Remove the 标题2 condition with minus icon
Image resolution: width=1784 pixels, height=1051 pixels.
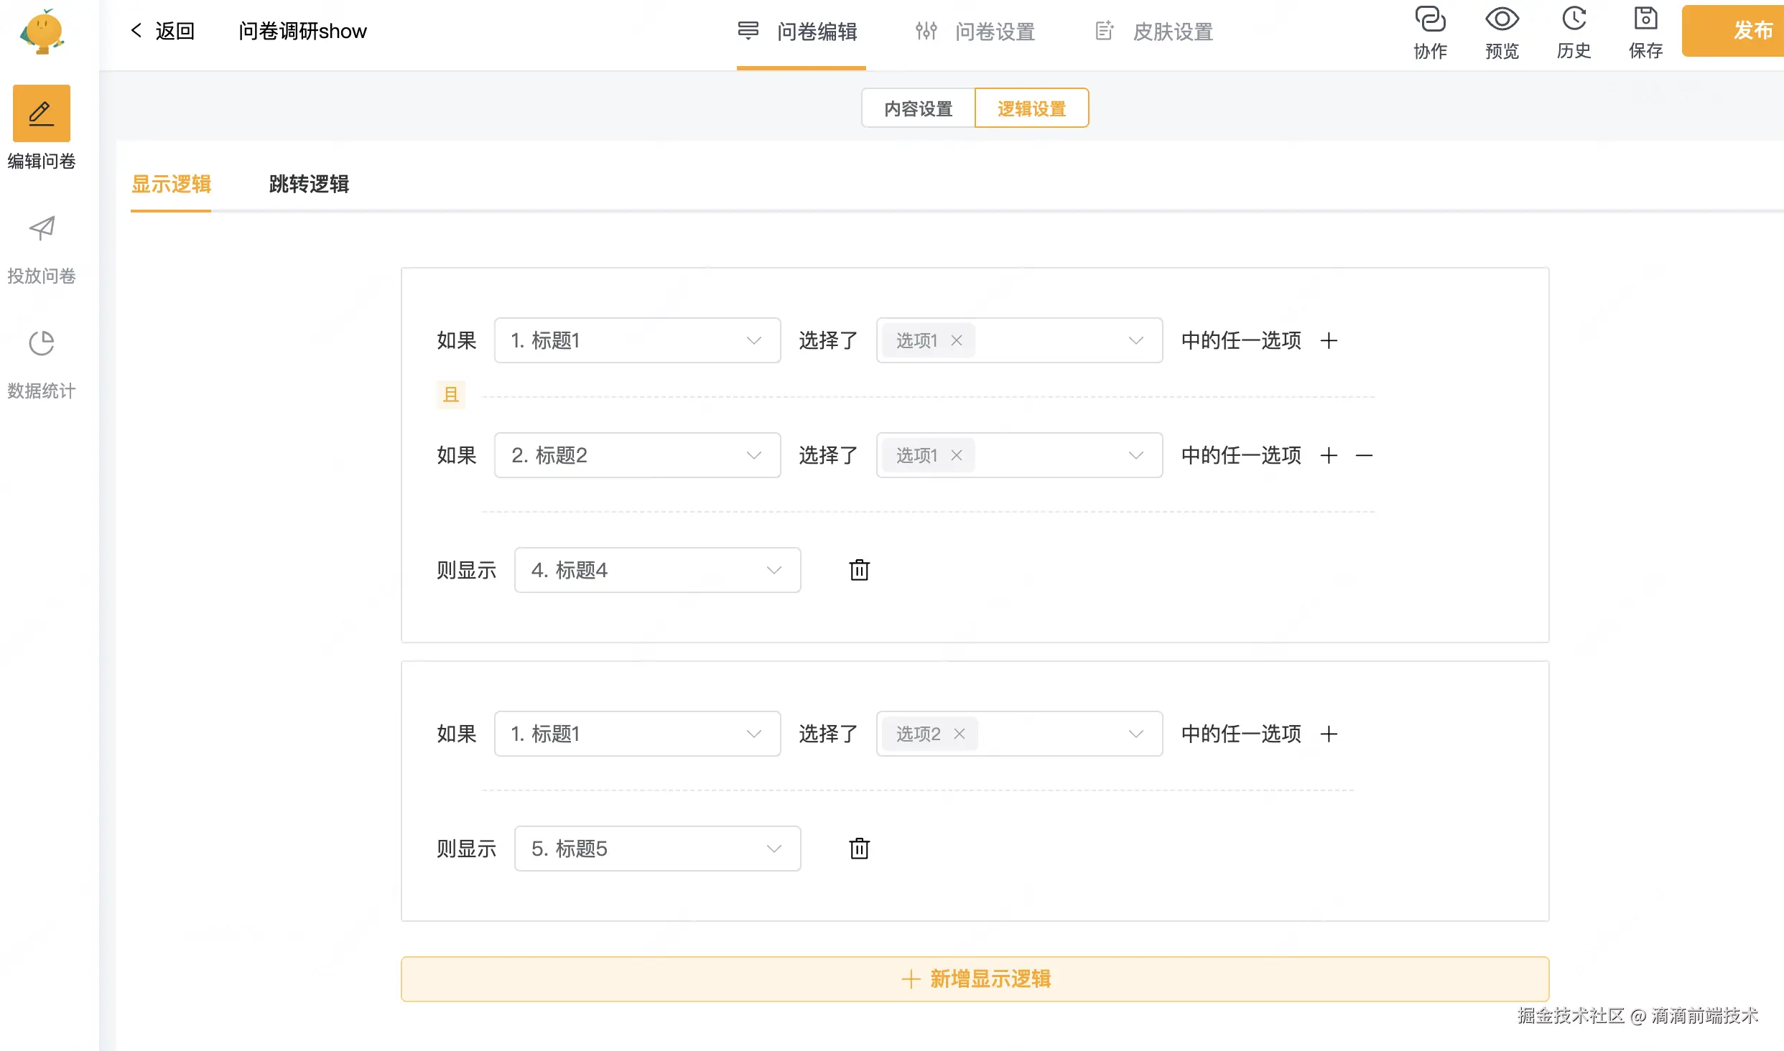point(1364,455)
